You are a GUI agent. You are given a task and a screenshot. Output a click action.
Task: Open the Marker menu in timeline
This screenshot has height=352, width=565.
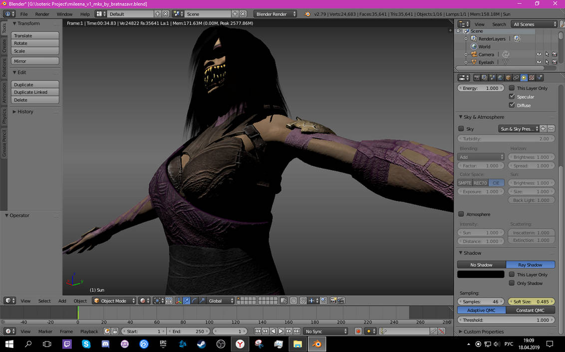45,332
